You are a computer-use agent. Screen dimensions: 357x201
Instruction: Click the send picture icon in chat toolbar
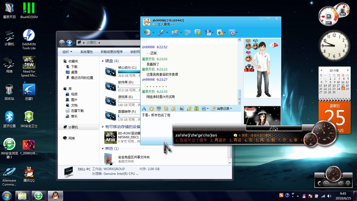[x=182, y=108]
